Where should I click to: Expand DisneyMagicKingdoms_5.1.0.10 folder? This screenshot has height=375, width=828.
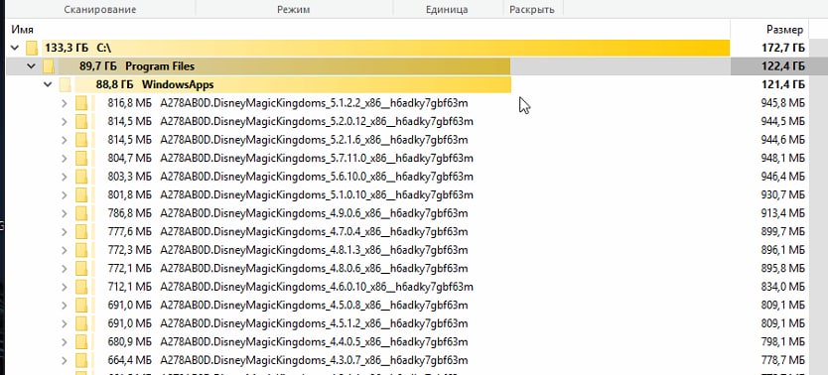pyautogui.click(x=65, y=195)
